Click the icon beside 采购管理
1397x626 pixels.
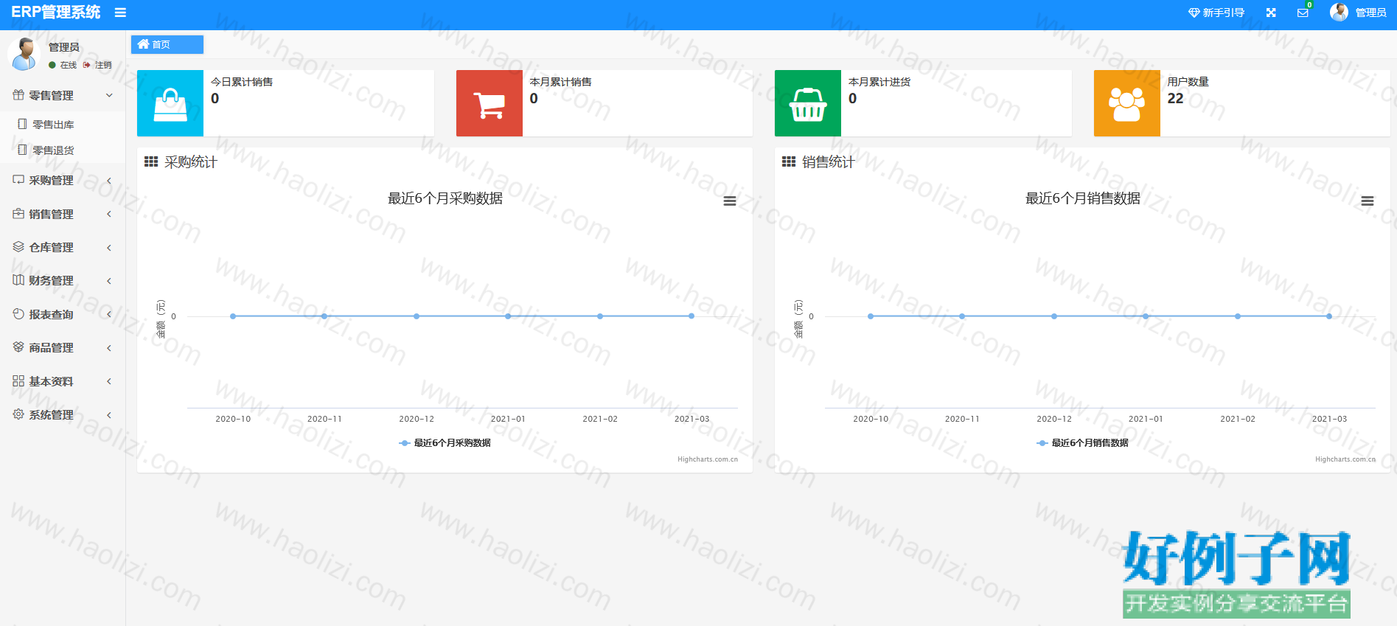pos(18,179)
